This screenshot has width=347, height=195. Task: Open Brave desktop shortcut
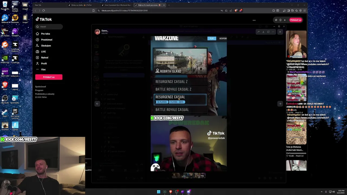point(5,86)
